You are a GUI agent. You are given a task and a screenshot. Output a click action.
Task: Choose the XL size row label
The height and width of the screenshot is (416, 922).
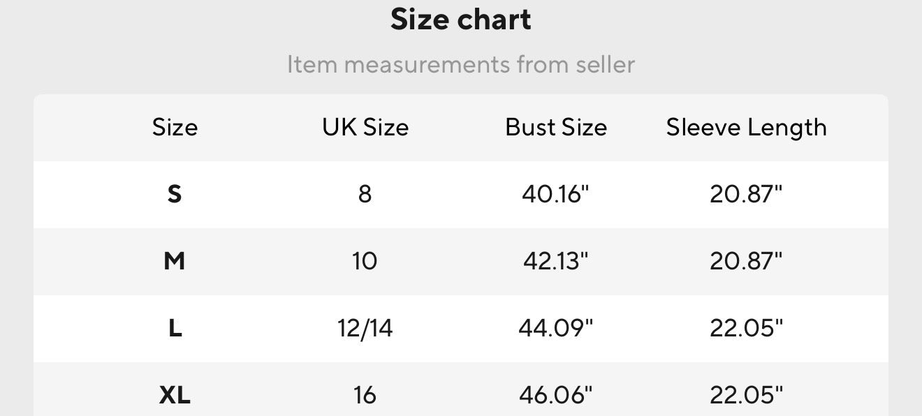[x=175, y=395]
